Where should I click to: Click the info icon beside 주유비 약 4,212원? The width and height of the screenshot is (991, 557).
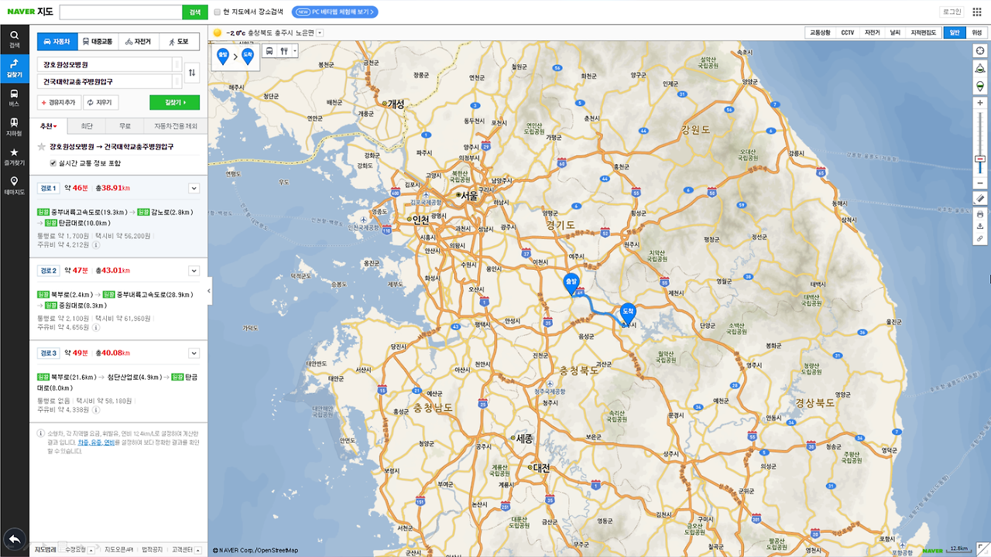pos(96,244)
